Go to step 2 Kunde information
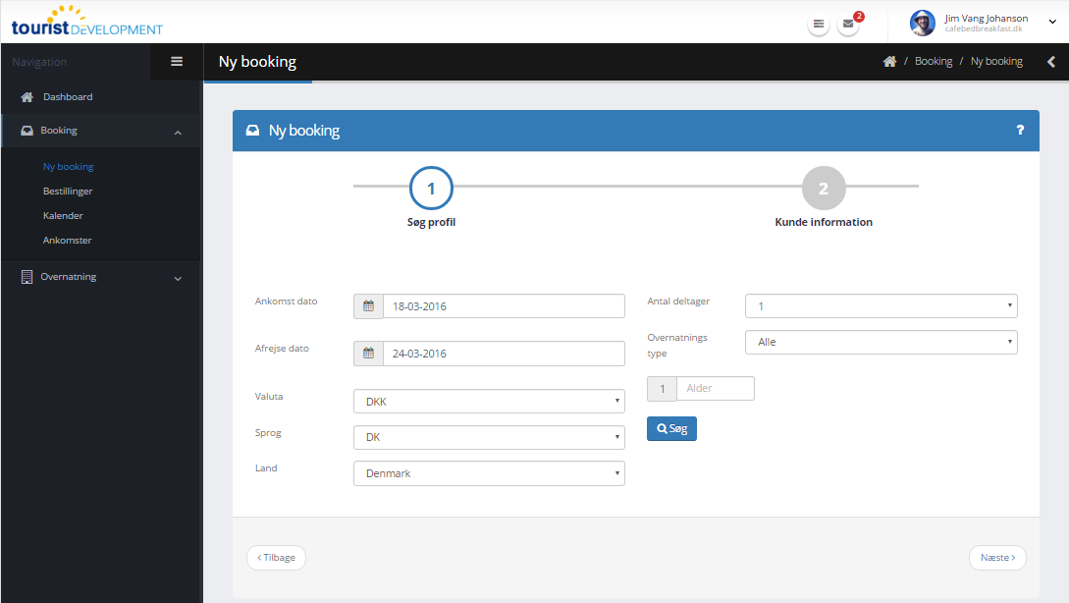Image resolution: width=1069 pixels, height=603 pixels. [x=823, y=190]
